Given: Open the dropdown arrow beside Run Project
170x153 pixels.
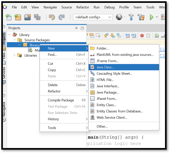Looking at the screenshot, I should (x=157, y=17).
